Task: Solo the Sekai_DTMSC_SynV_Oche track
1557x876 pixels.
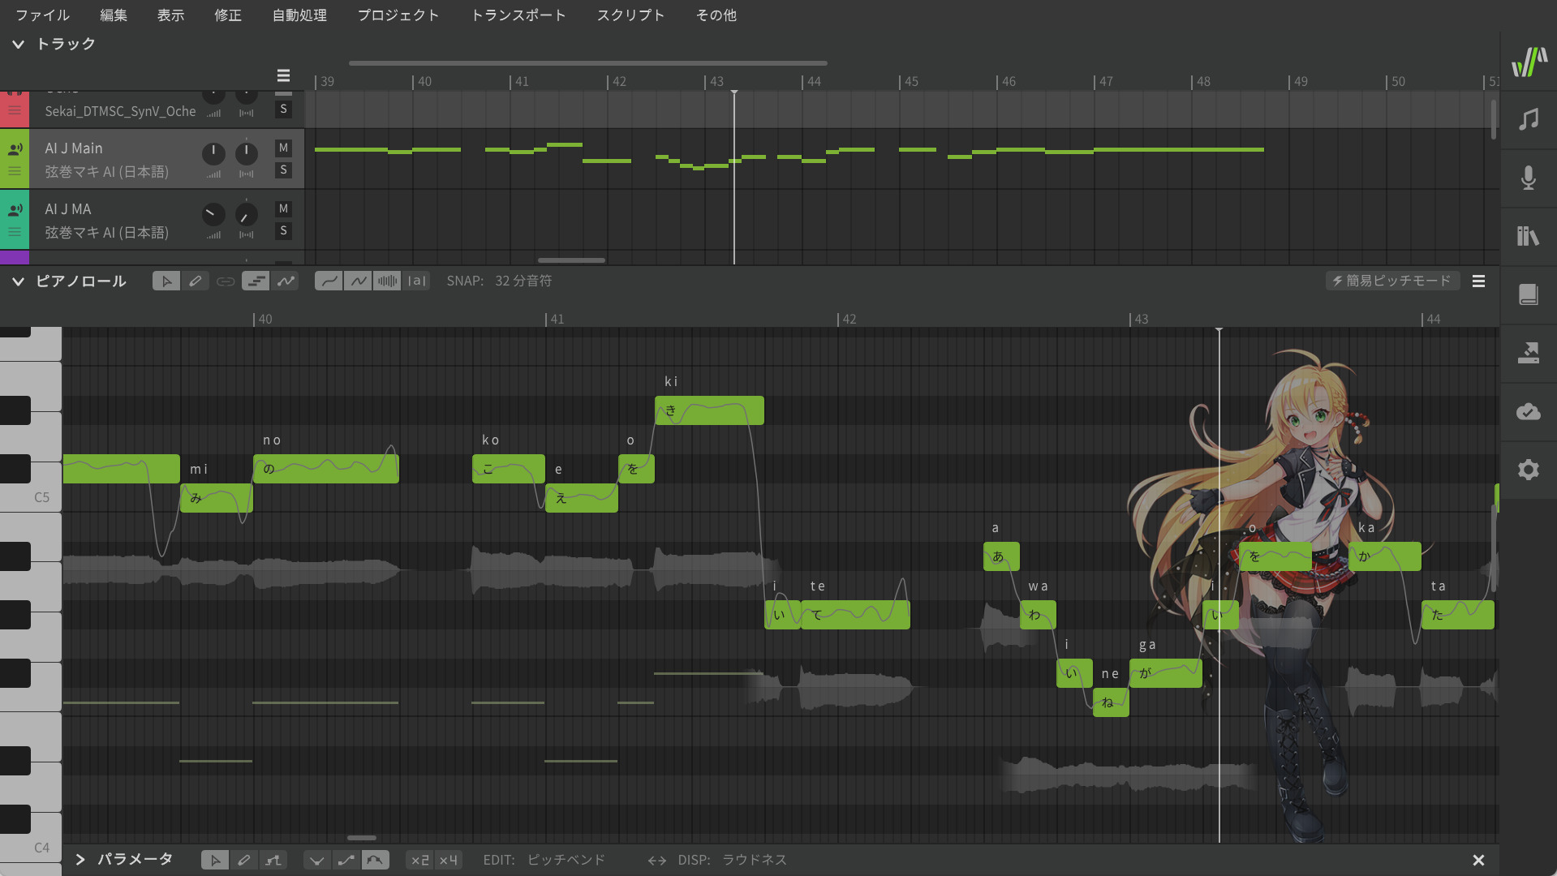Action: pos(283,109)
